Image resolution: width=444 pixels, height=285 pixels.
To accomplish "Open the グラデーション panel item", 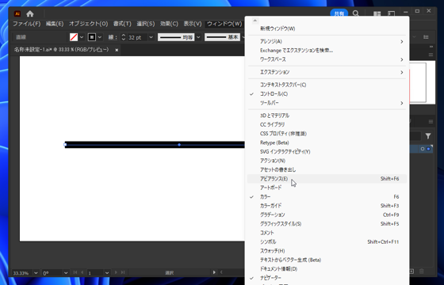I will coord(327,215).
